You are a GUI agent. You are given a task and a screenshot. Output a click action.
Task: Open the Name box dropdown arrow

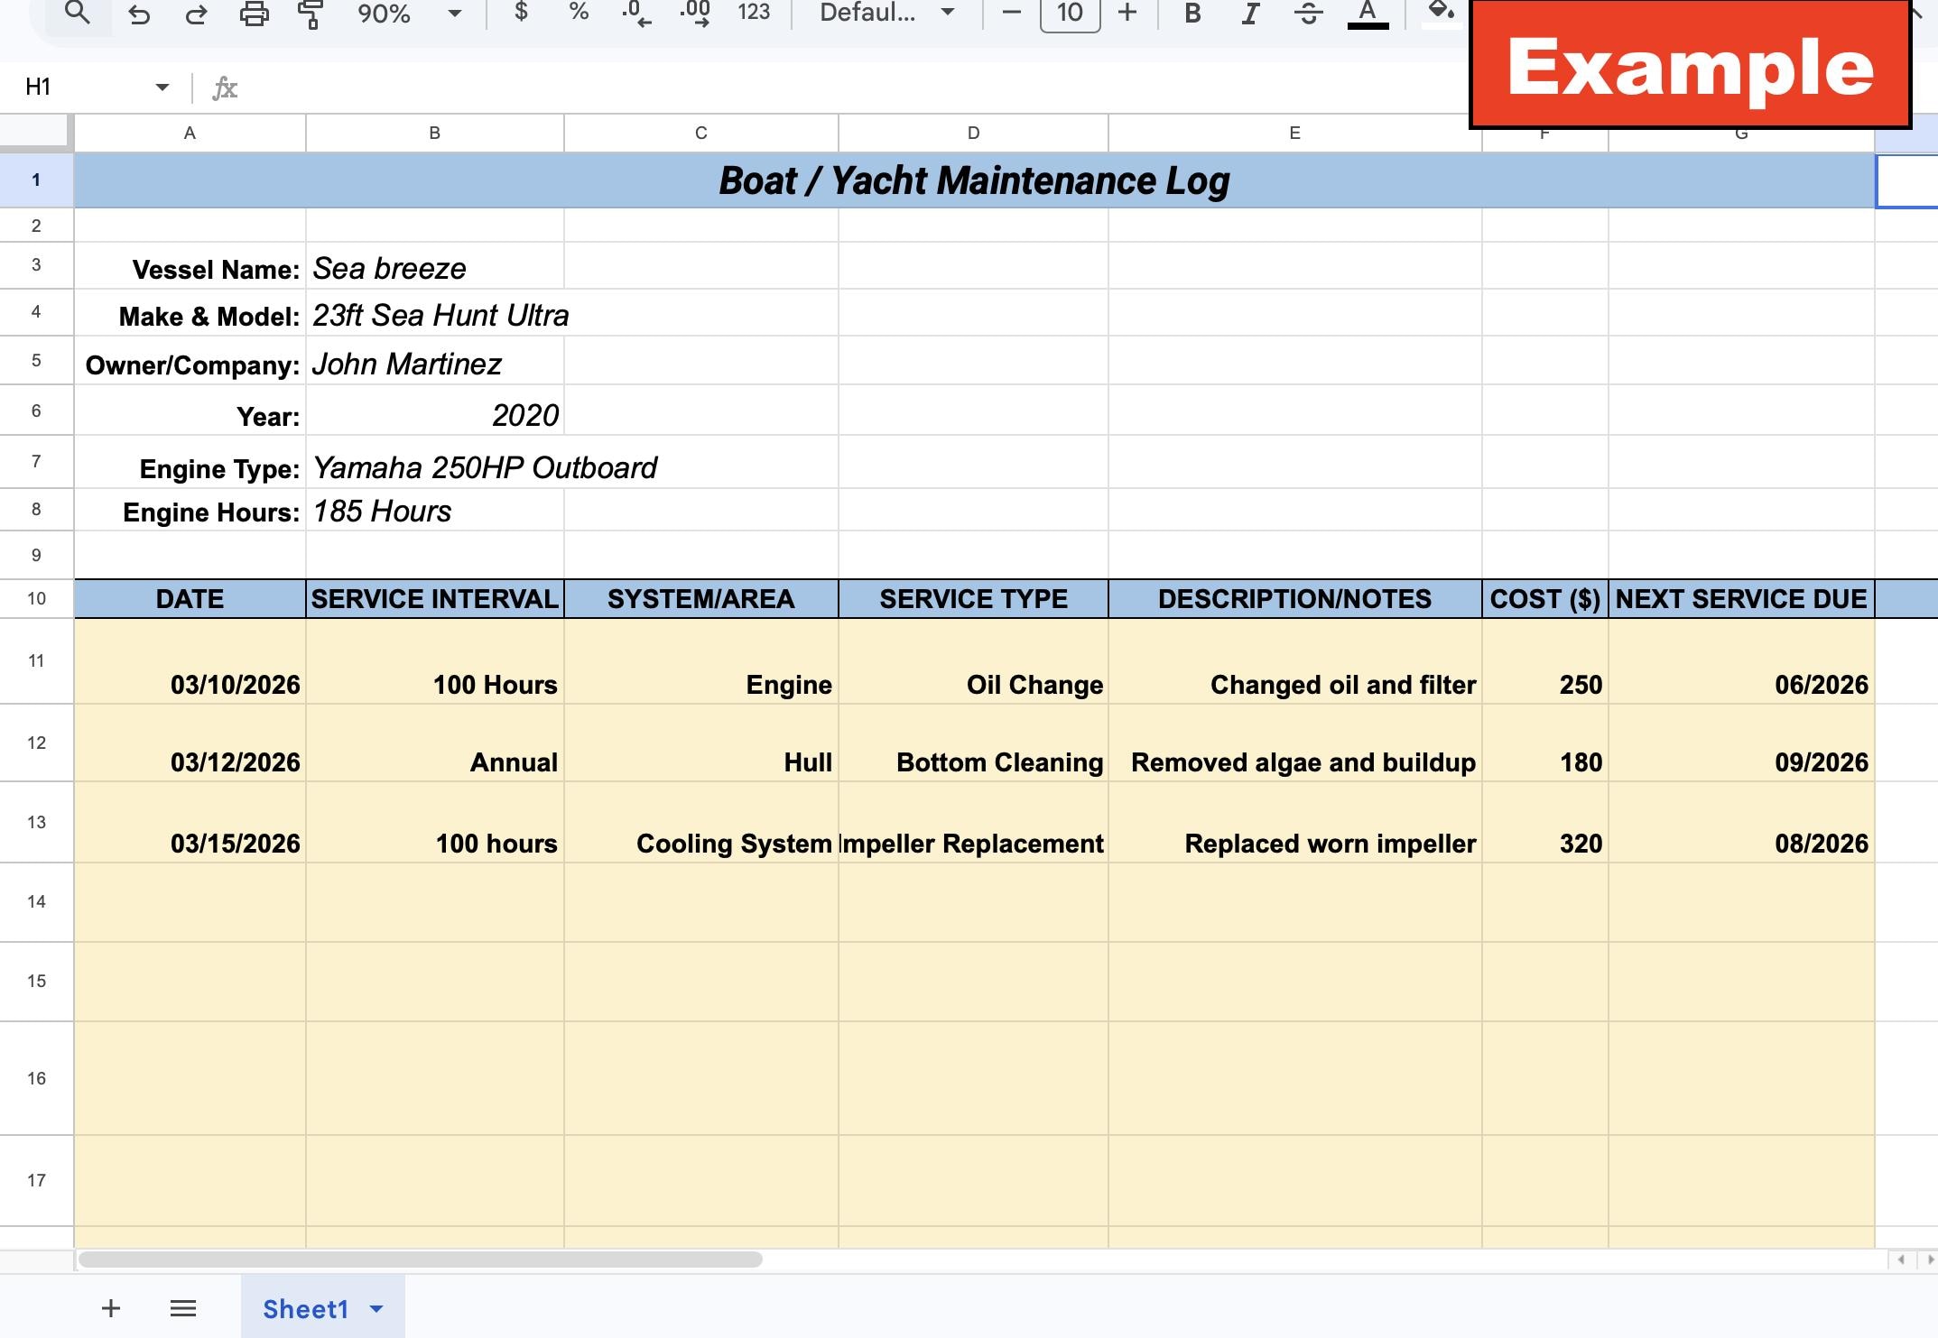(x=162, y=87)
